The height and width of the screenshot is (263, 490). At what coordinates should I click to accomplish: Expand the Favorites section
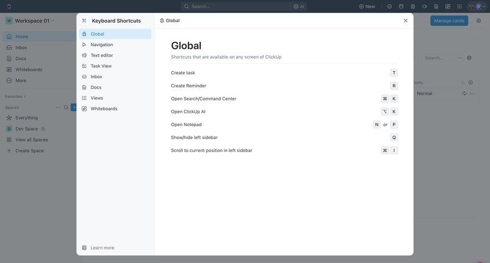point(15,97)
